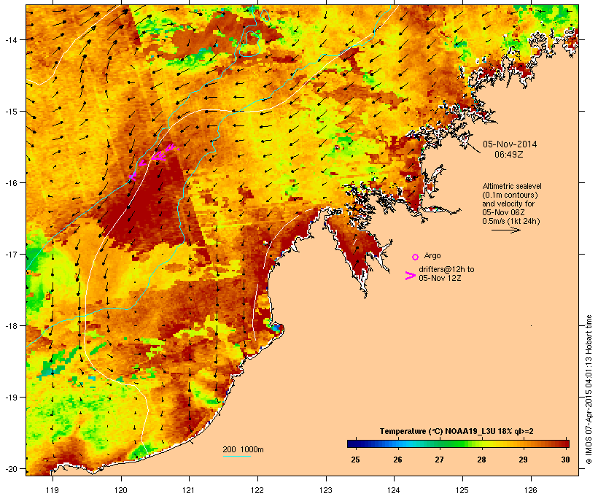Click the IMOS copyright timestamp vertical text
This screenshot has height=496, width=598.
click(x=589, y=390)
